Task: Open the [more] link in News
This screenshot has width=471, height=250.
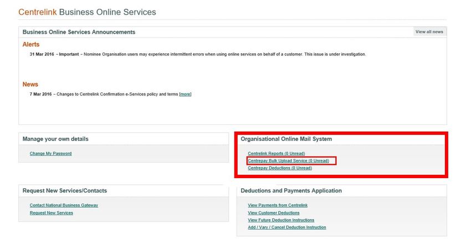Action: pyautogui.click(x=185, y=94)
